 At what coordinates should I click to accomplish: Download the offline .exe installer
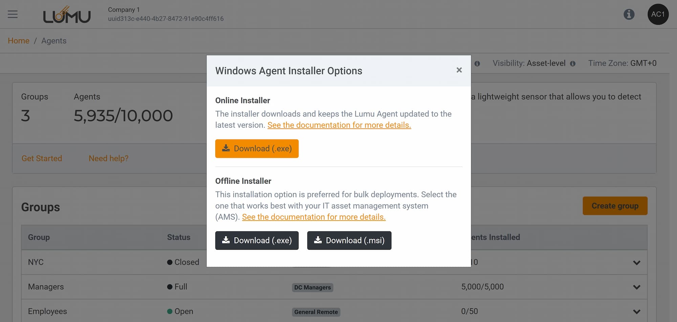pyautogui.click(x=257, y=240)
